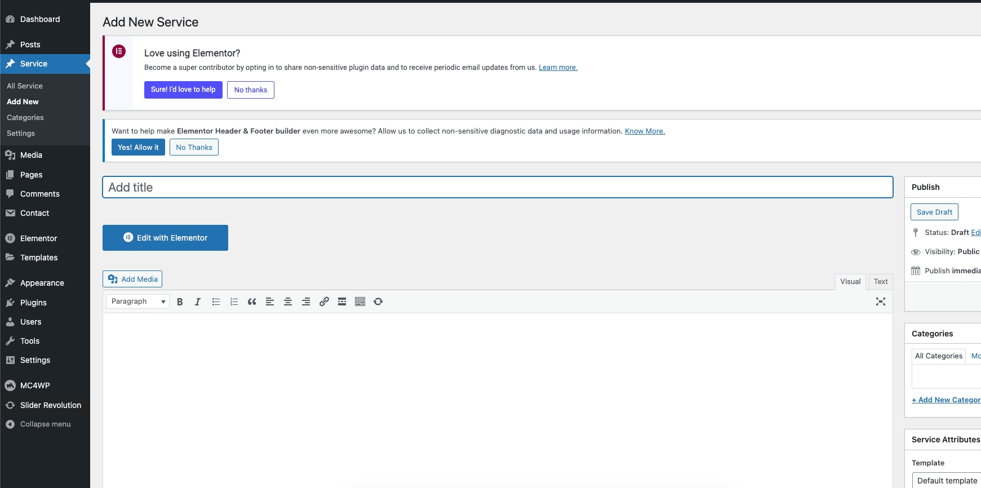981x488 pixels.
Task: Open the Plugins menu in sidebar
Action: coord(33,303)
